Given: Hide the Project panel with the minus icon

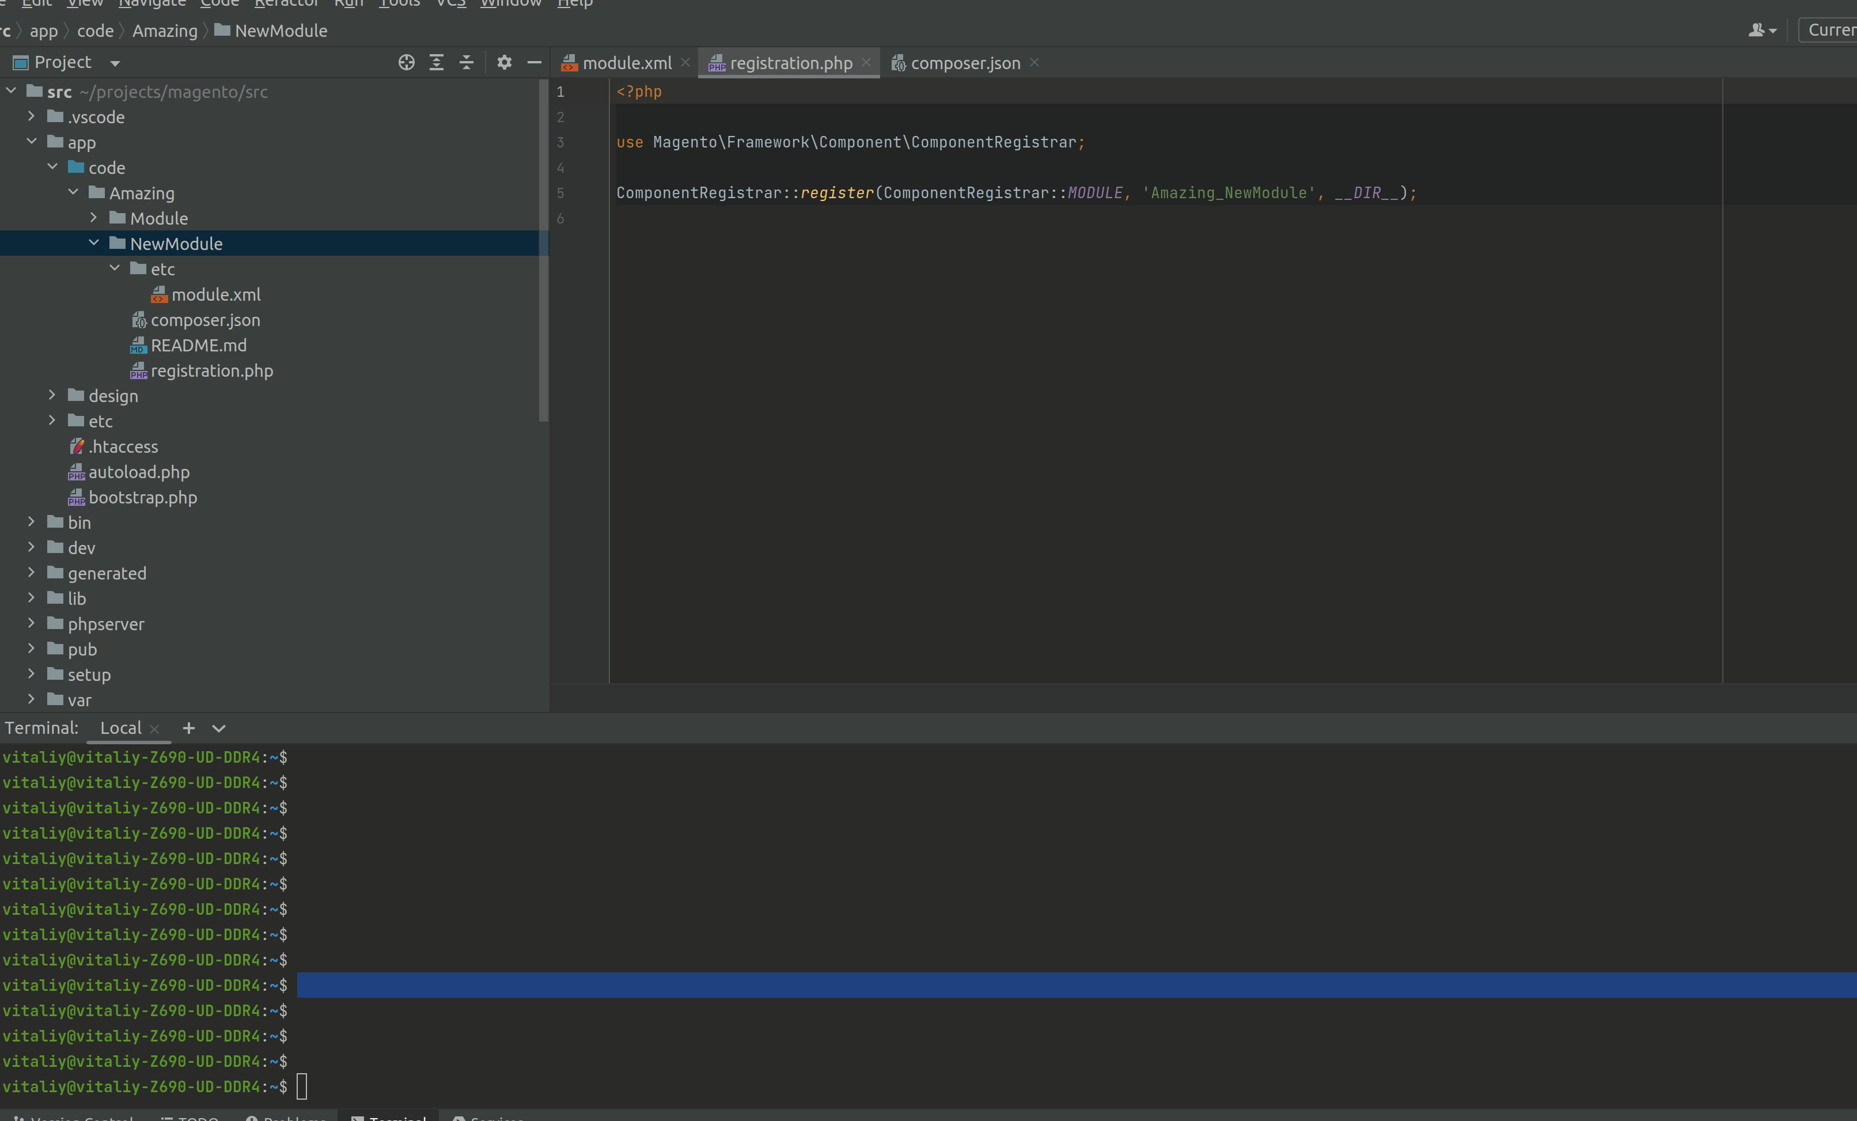Looking at the screenshot, I should pyautogui.click(x=535, y=63).
